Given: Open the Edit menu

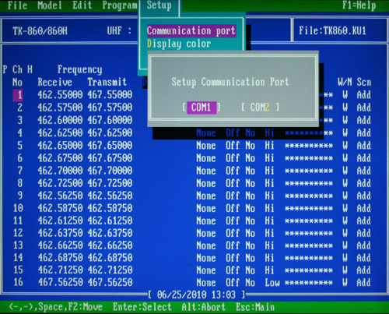Looking at the screenshot, I should (82, 5).
